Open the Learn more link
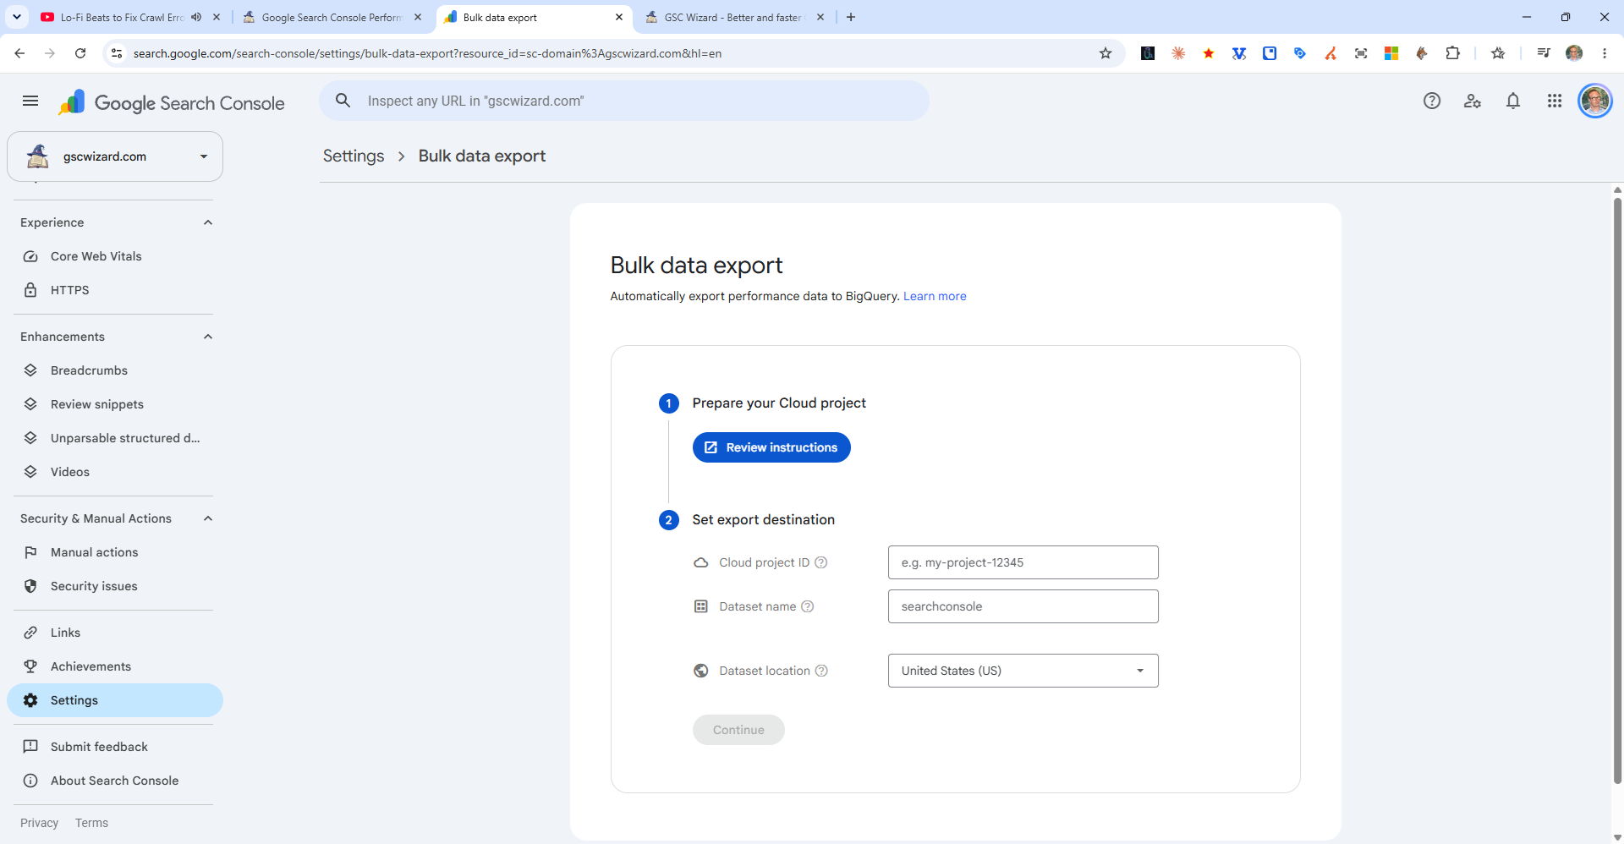 (935, 296)
